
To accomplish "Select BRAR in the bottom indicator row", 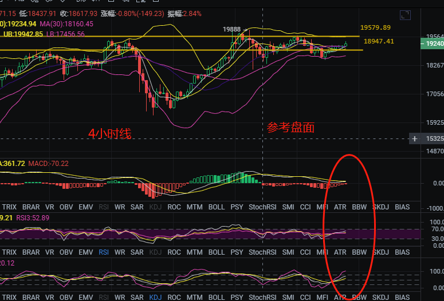I will pyautogui.click(x=31, y=298).
